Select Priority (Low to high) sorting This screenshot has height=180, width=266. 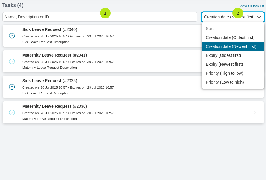click(x=225, y=82)
